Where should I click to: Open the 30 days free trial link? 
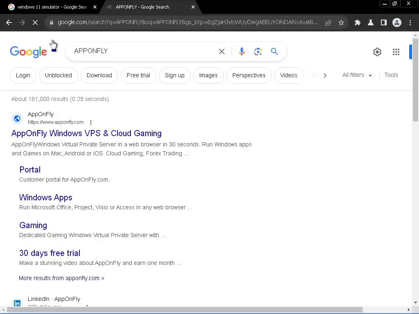(x=50, y=253)
